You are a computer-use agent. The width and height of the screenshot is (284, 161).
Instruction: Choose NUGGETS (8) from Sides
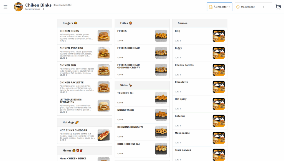coord(126,110)
